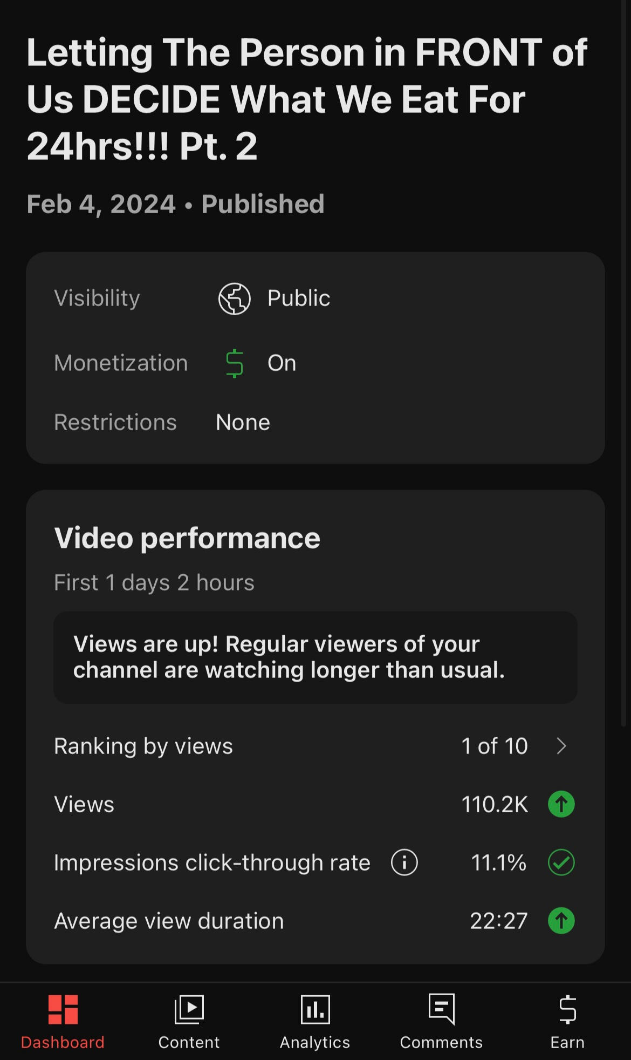
Task: Tap the Restrictions None value
Action: (x=243, y=423)
